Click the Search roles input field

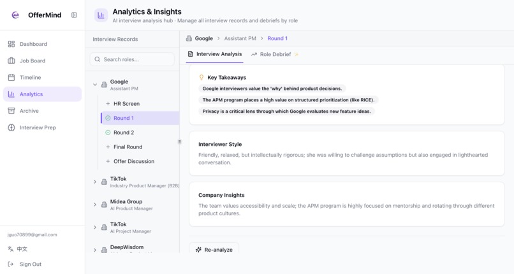pyautogui.click(x=132, y=59)
